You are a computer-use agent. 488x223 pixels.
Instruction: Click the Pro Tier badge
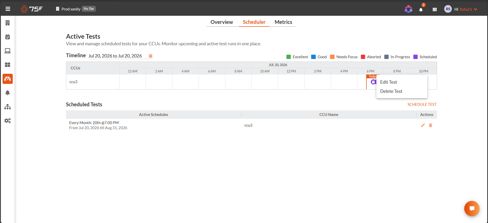[89, 9]
